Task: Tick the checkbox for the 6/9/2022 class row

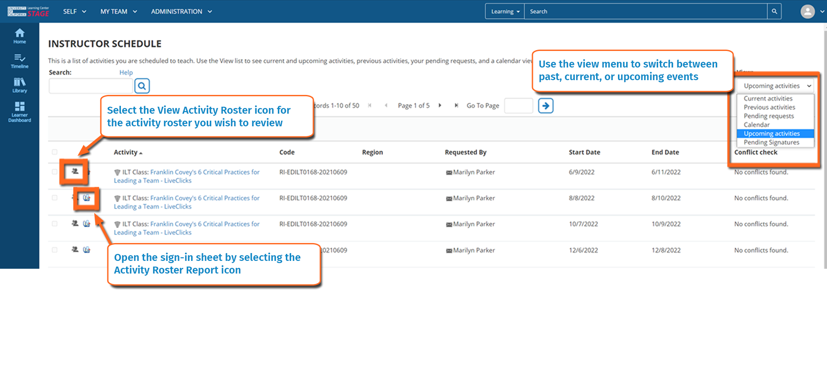Action: [55, 172]
